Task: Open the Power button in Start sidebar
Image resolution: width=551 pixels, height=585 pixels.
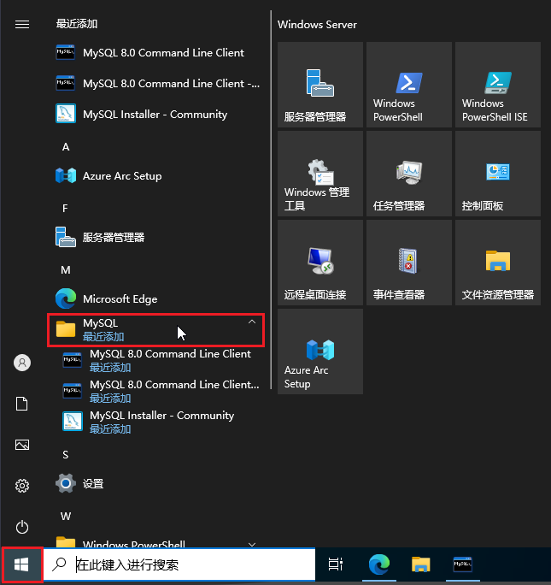Action: 22,527
